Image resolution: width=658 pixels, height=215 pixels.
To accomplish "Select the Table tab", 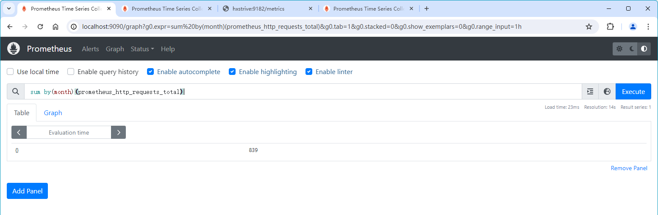I will pos(22,113).
